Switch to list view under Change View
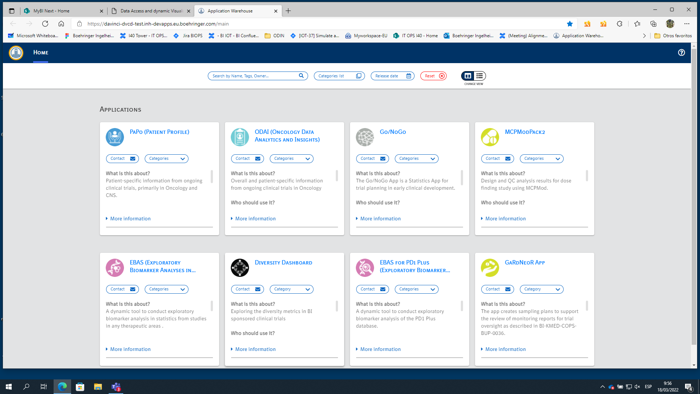Screen dimensions: 700x394 [x=479, y=76]
